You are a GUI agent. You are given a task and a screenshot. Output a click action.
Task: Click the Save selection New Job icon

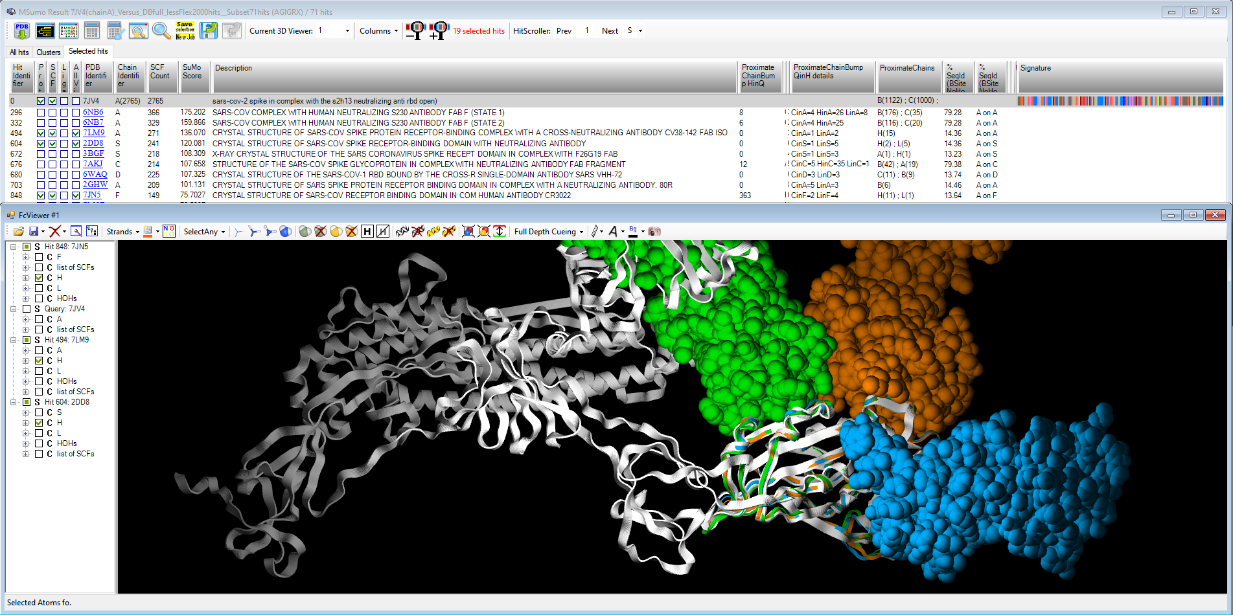click(185, 30)
